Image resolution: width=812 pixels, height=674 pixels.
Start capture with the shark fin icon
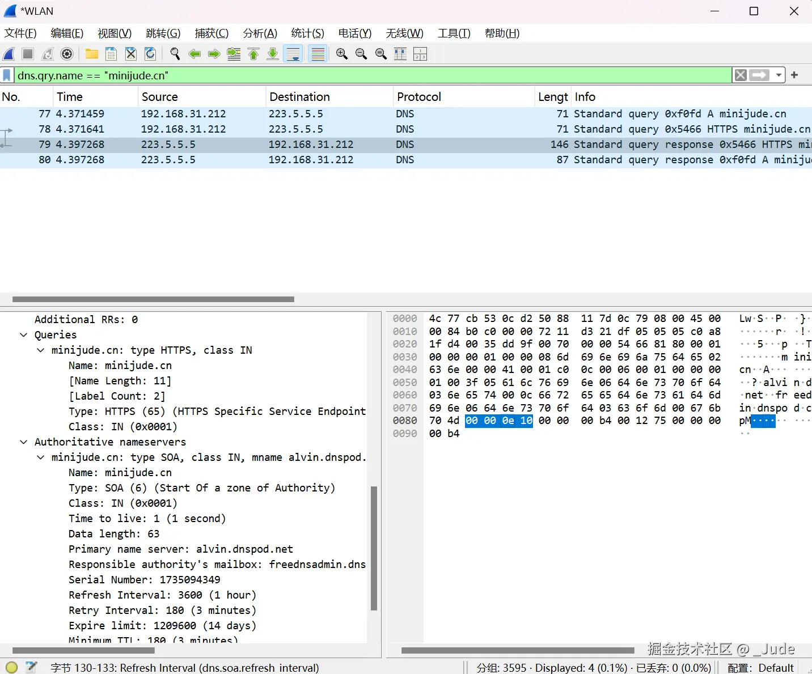tap(9, 54)
